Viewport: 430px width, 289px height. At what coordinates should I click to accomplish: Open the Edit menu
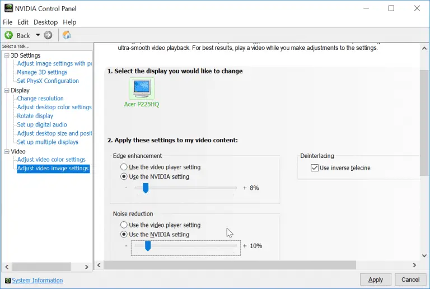23,22
